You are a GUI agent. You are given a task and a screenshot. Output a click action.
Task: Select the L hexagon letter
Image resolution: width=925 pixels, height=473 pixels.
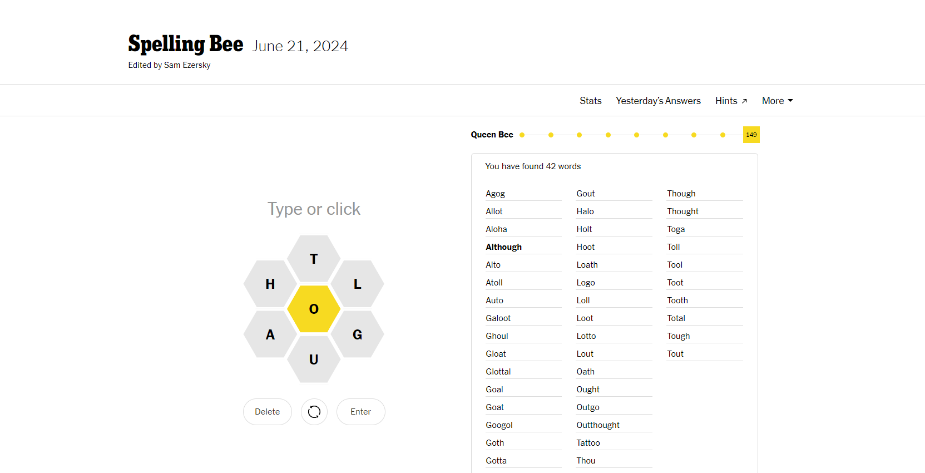click(357, 284)
